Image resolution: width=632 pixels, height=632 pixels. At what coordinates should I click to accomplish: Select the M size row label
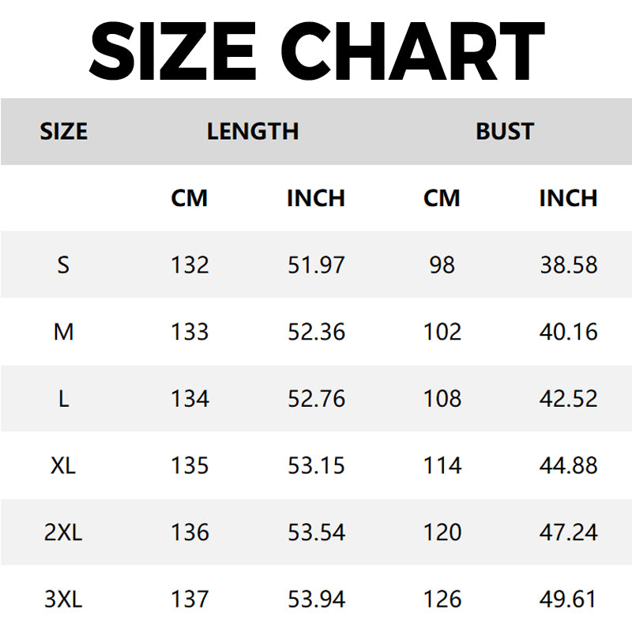click(63, 332)
